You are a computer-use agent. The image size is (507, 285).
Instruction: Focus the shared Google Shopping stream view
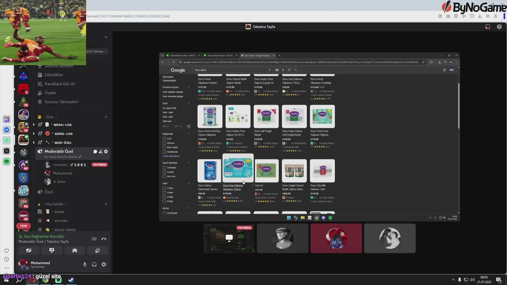309,137
